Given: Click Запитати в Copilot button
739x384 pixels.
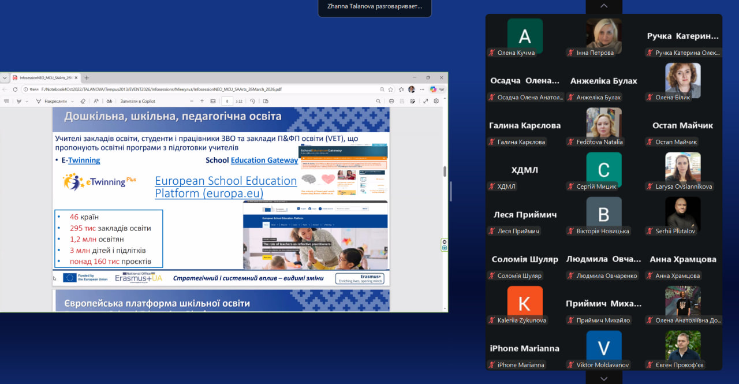Looking at the screenshot, I should [137, 101].
